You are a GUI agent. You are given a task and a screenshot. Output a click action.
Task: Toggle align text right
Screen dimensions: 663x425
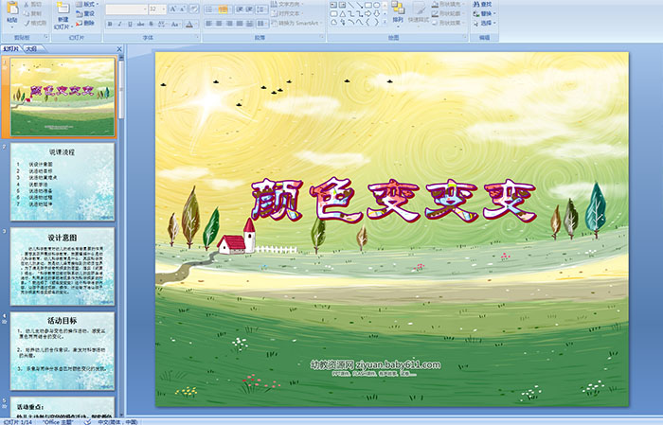tap(229, 24)
